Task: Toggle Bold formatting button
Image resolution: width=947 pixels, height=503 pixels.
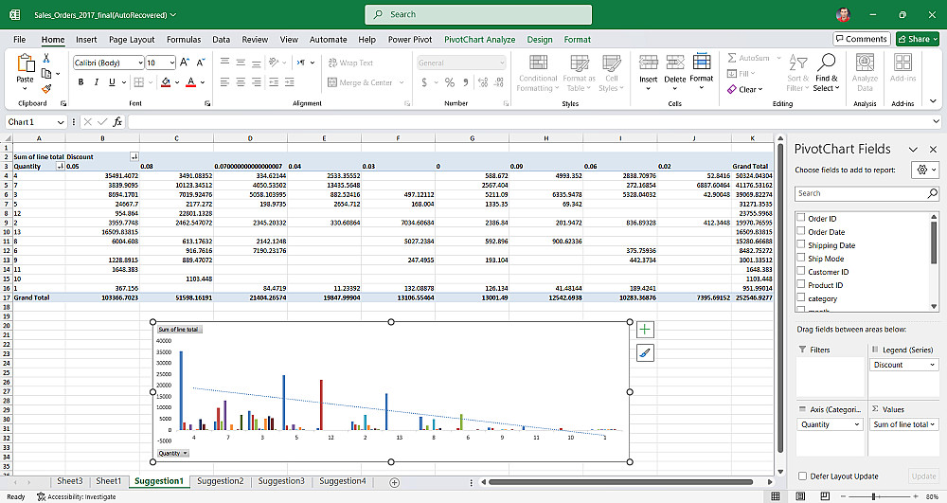Action: [80, 82]
